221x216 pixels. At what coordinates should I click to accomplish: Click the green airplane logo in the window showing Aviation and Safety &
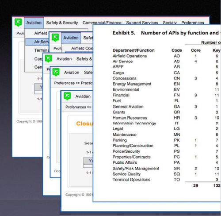[x=49, y=58]
